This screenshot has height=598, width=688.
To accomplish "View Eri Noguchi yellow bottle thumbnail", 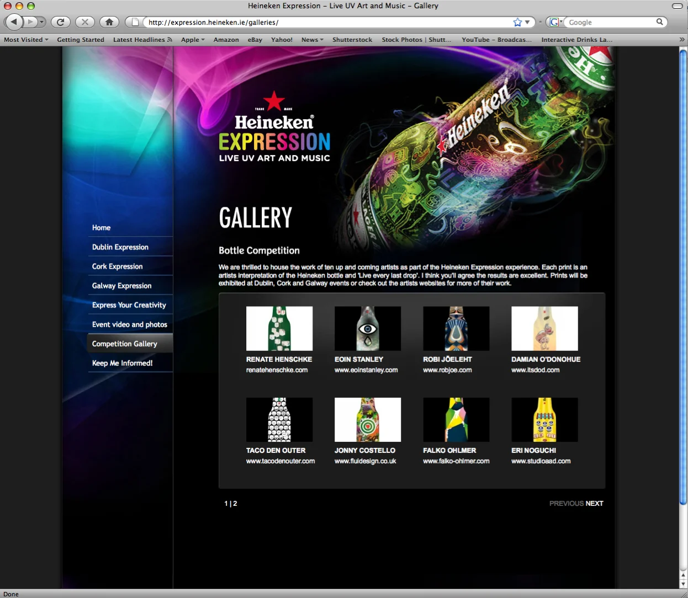I will [544, 419].
